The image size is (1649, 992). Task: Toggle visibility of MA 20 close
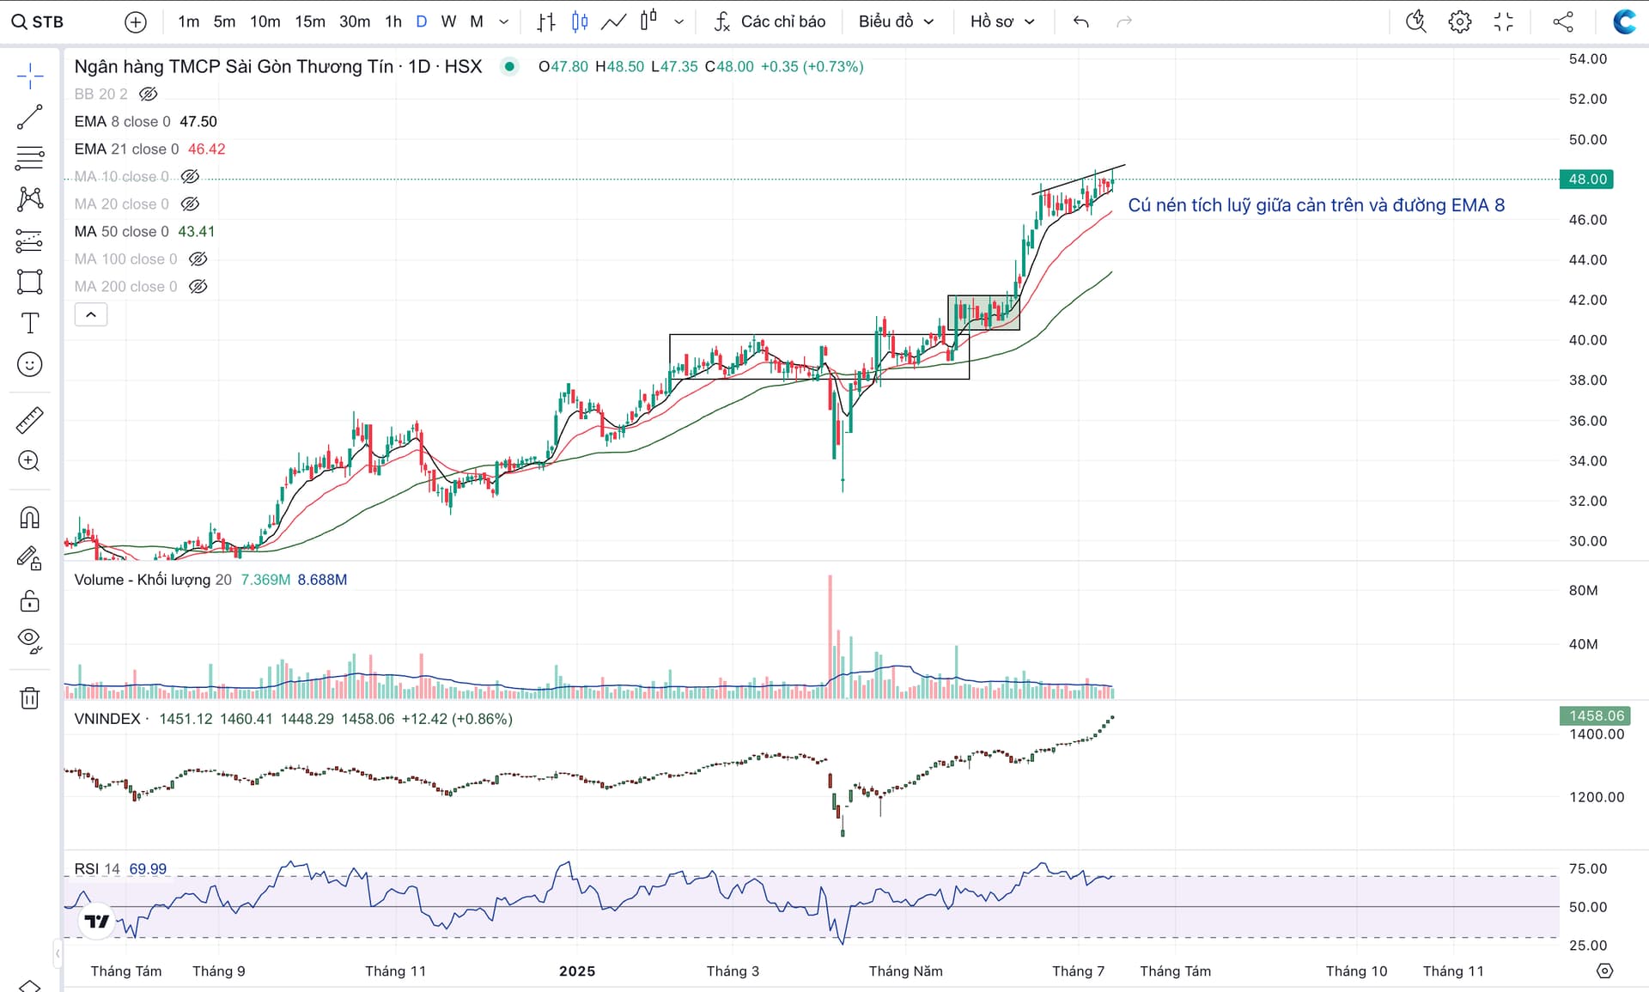190,204
